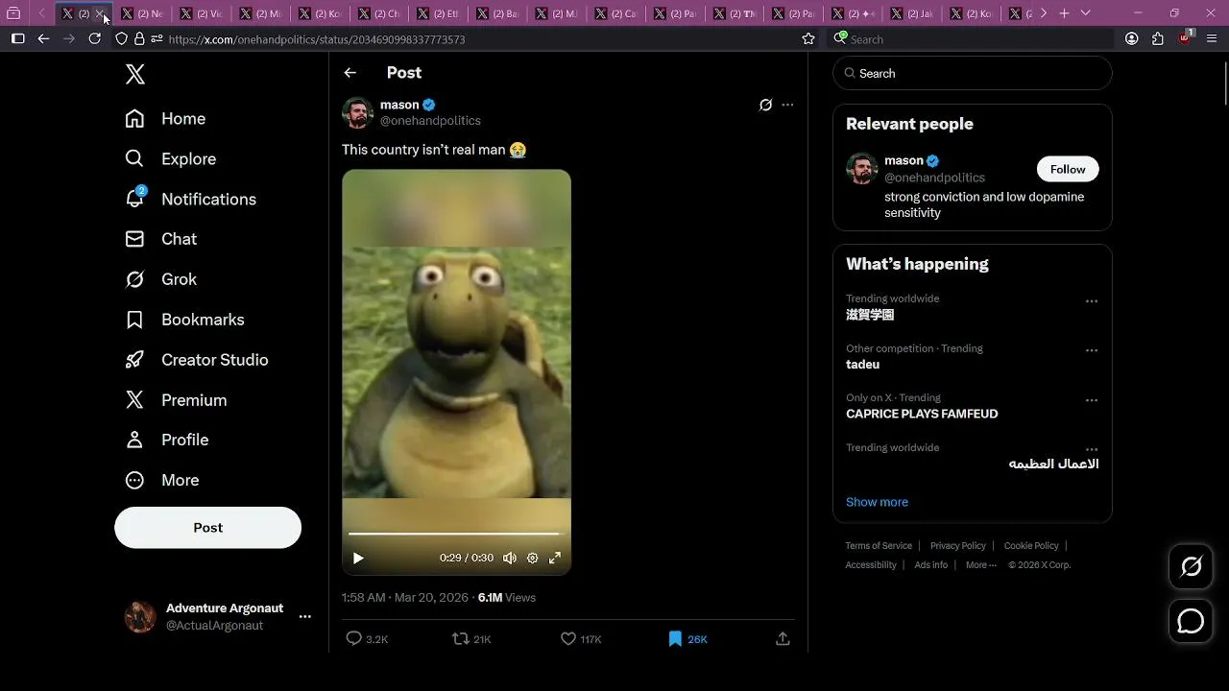Open the CAPRICE PLAYS FAMFEUD trend
Viewport: 1229px width, 691px height.
[922, 414]
